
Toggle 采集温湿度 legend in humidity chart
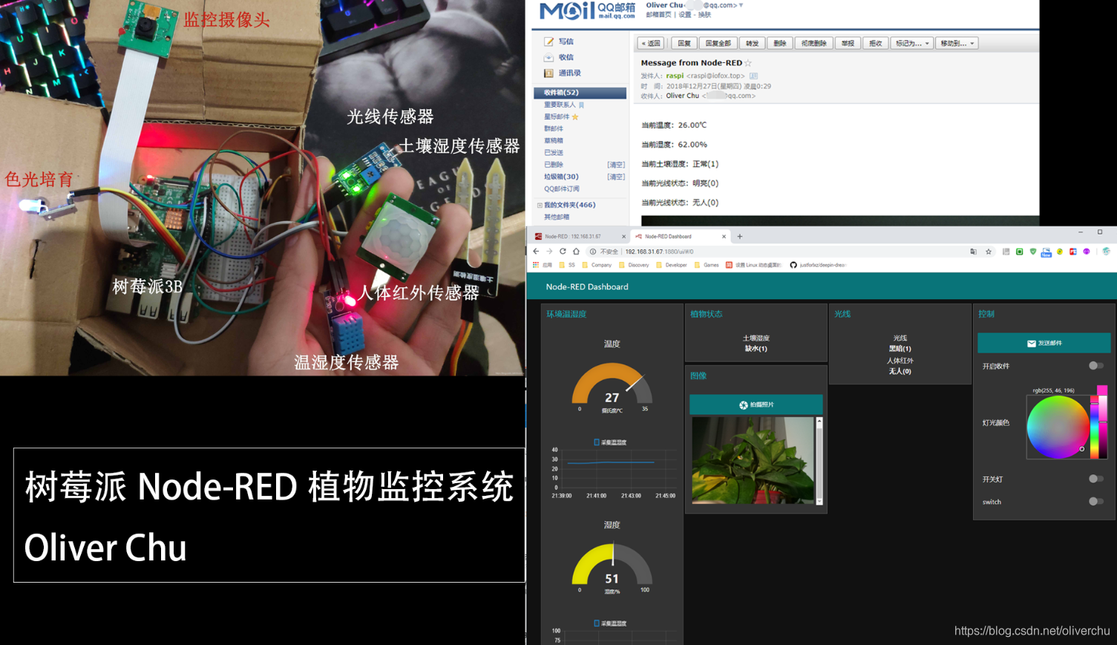pos(610,623)
